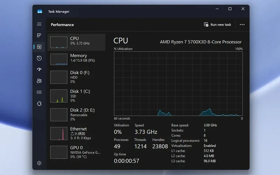The width and height of the screenshot is (280, 175).
Task: Open the Details page list icon
Action: pos(39,92)
